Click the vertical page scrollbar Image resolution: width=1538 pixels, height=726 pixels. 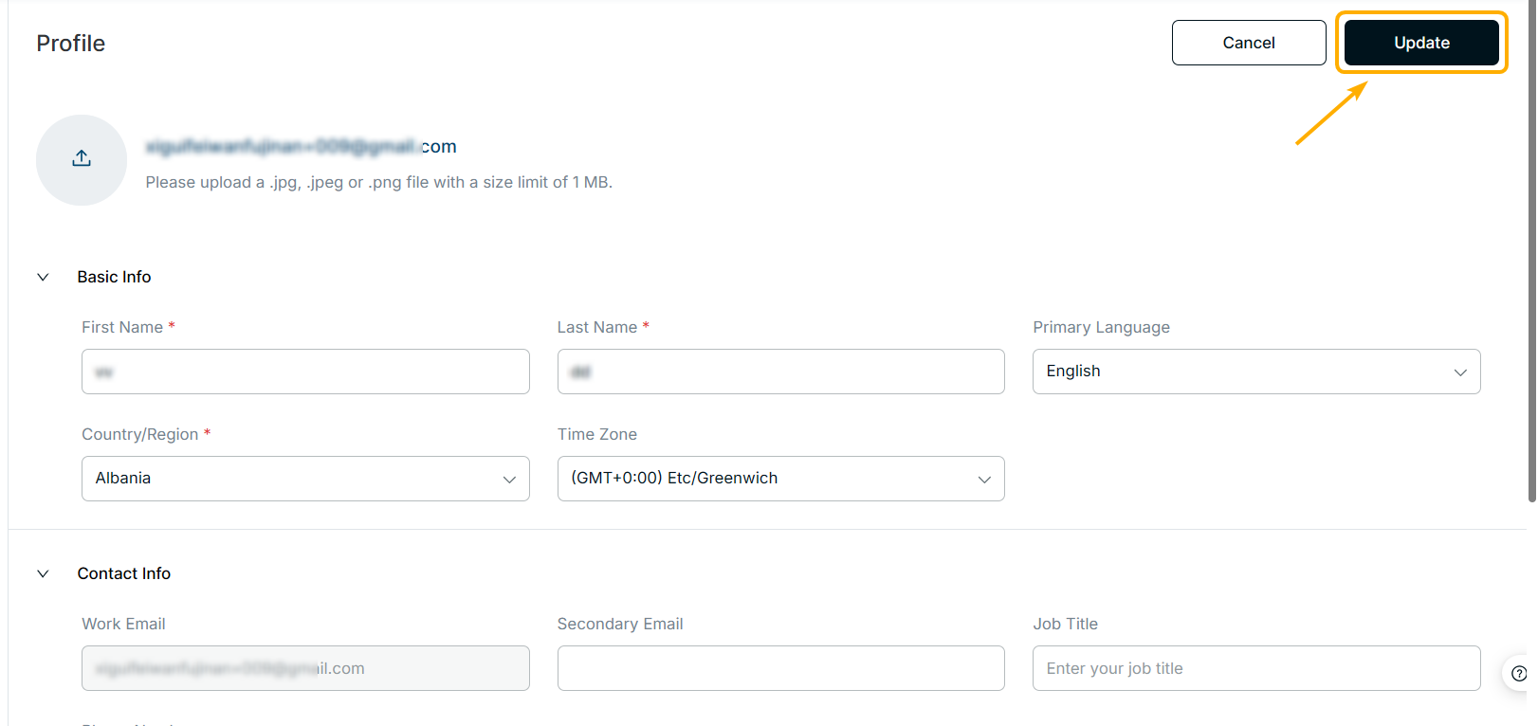coord(1531,251)
